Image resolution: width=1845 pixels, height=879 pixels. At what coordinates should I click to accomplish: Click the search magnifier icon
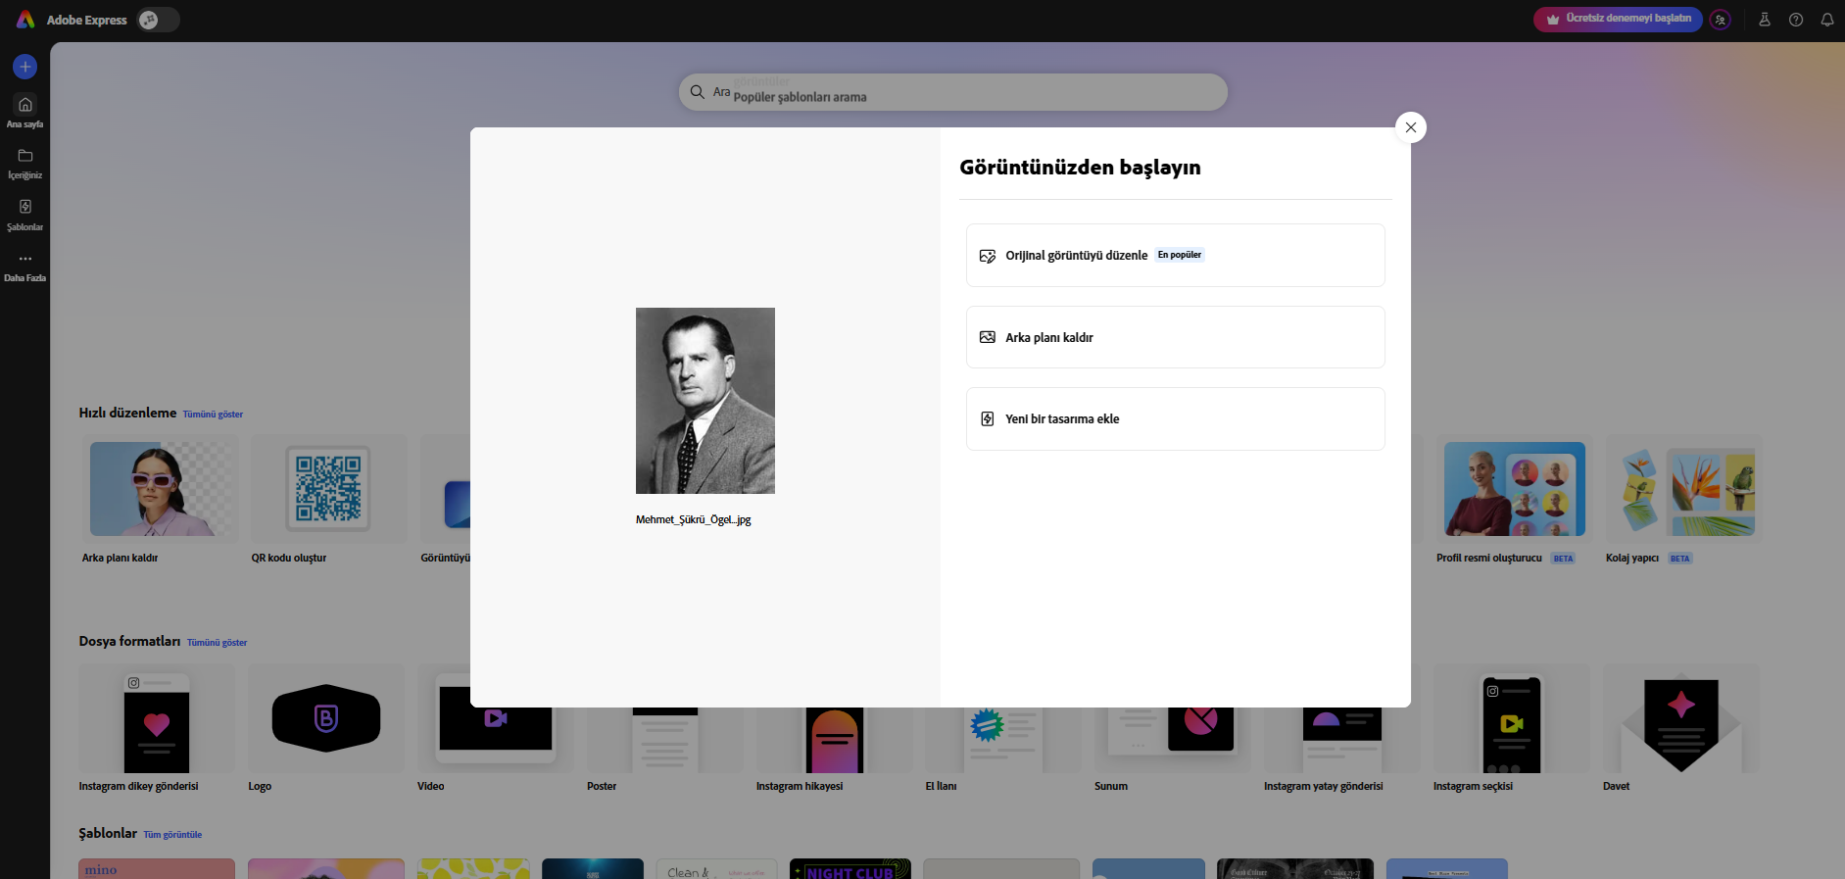(x=698, y=92)
